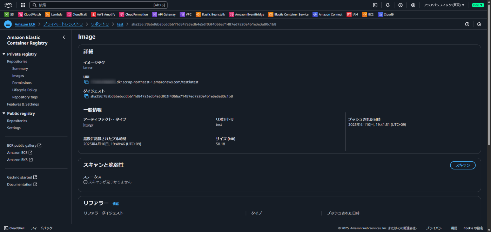Go to test repository breadcrumb
This screenshot has width=491, height=232.
120,24
